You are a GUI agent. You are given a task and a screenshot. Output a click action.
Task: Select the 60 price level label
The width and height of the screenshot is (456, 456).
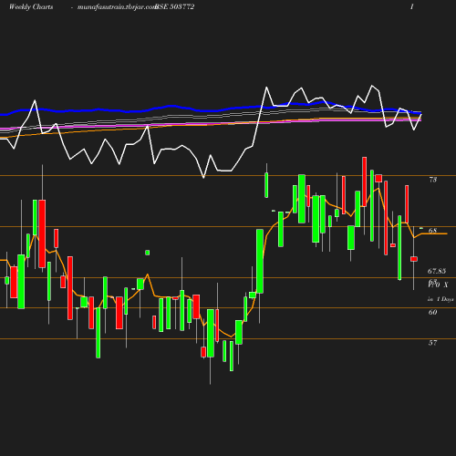(x=433, y=312)
